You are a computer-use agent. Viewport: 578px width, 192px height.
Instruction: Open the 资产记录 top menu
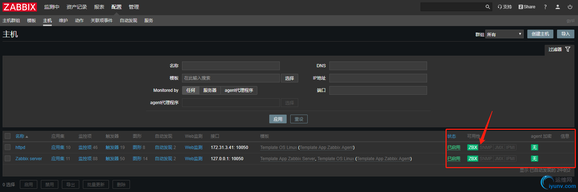tap(77, 7)
